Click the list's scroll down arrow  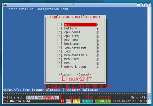pos(98,67)
